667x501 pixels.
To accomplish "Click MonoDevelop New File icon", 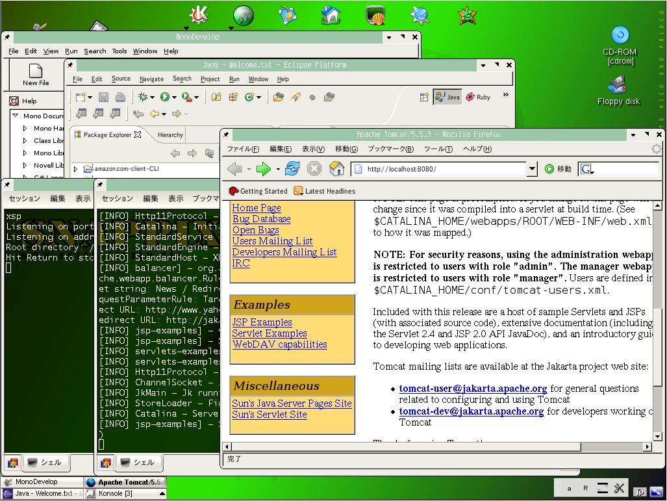I will (36, 75).
